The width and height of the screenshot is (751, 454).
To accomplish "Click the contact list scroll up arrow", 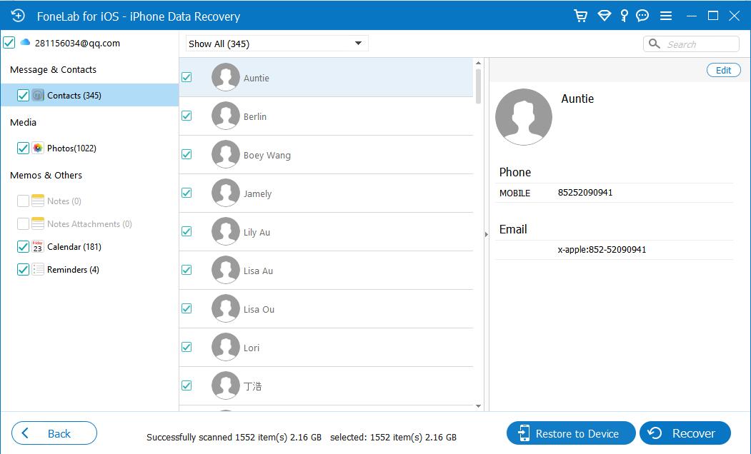I will [478, 63].
